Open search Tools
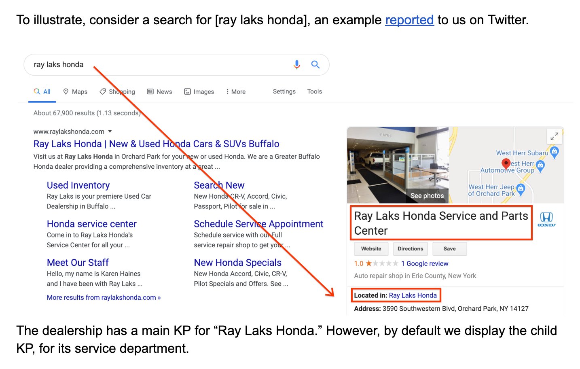 (315, 91)
